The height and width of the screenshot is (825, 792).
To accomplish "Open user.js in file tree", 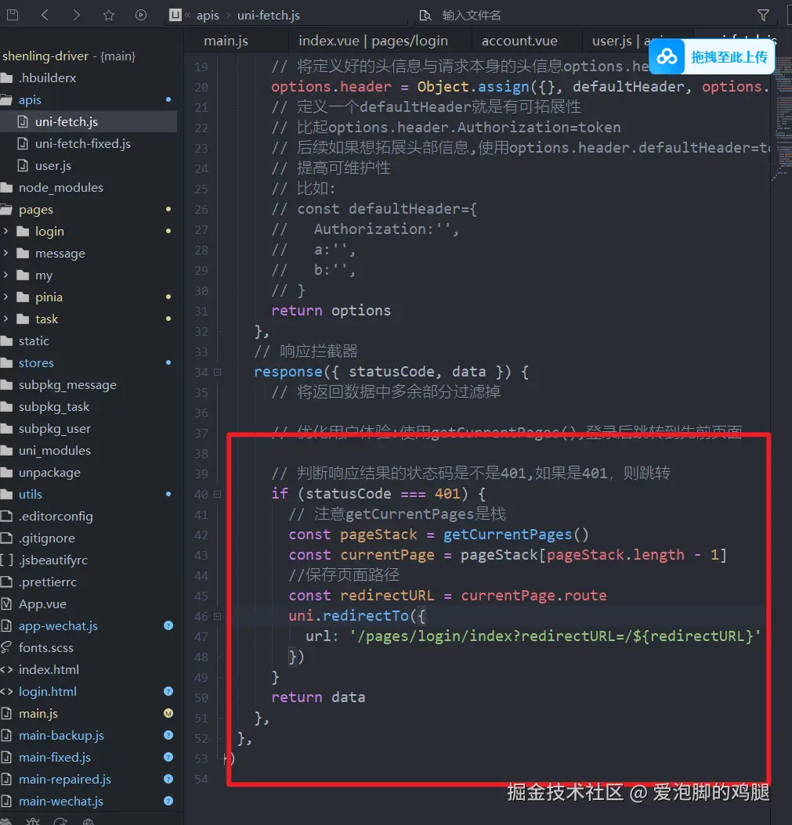I will coord(53,166).
